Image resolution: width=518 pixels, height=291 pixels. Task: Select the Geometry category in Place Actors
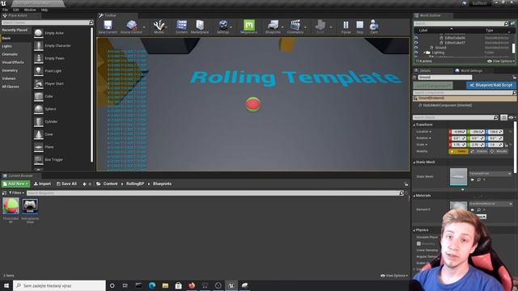click(x=10, y=70)
